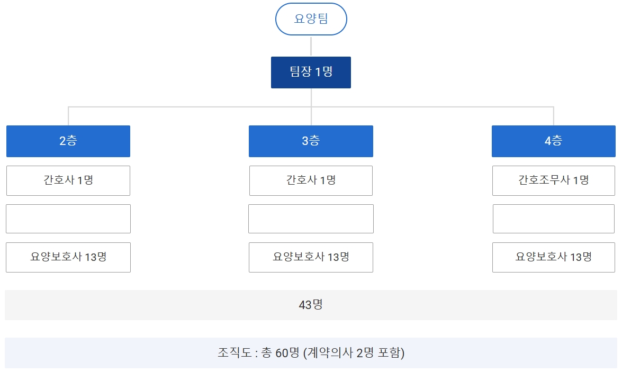Click the horizontal connector line above 2층
Screen dimensions: 622x372
coord(190,107)
